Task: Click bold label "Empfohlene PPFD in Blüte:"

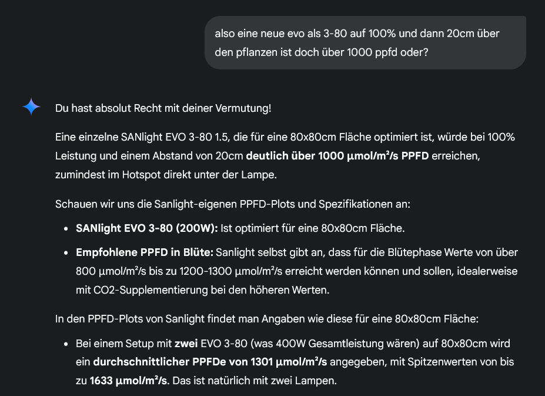Action: (145, 252)
